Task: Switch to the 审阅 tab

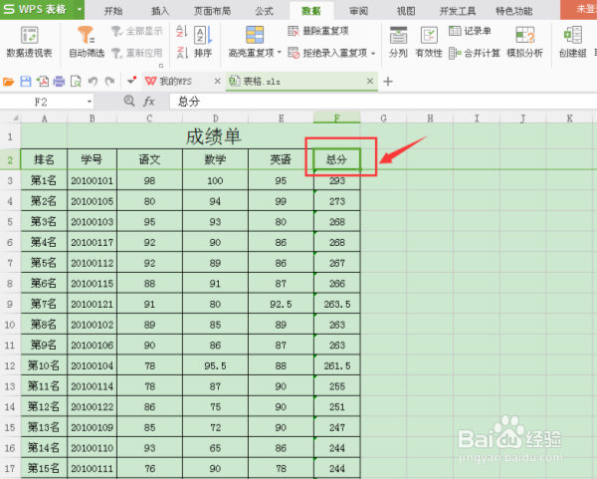Action: (x=358, y=11)
